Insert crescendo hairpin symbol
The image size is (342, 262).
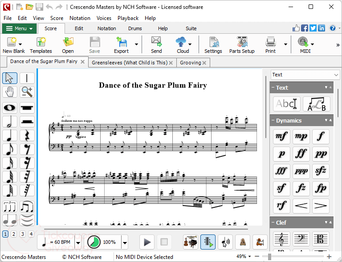[x=301, y=206]
